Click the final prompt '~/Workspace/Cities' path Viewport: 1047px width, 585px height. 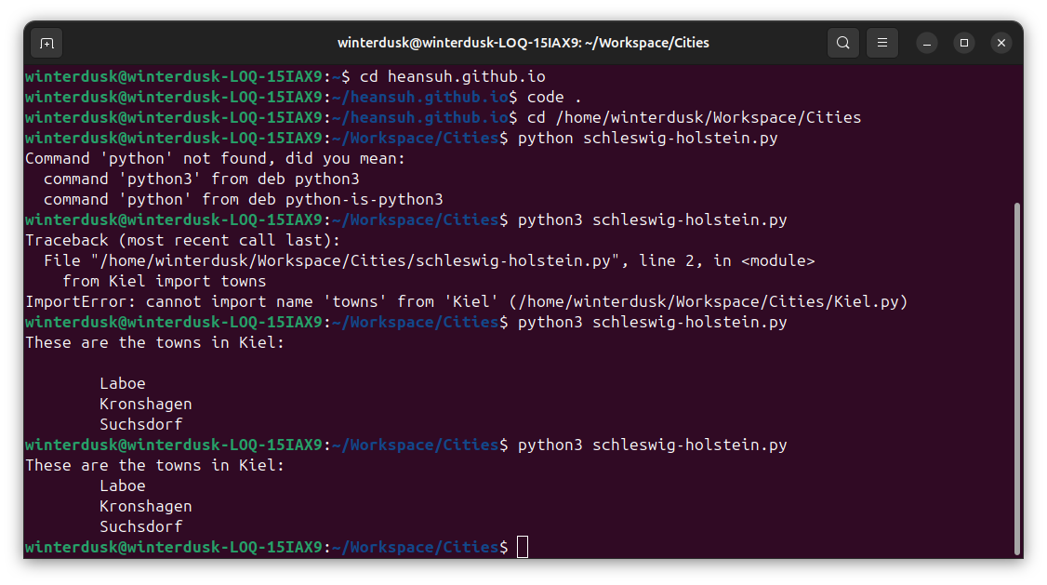pos(416,548)
